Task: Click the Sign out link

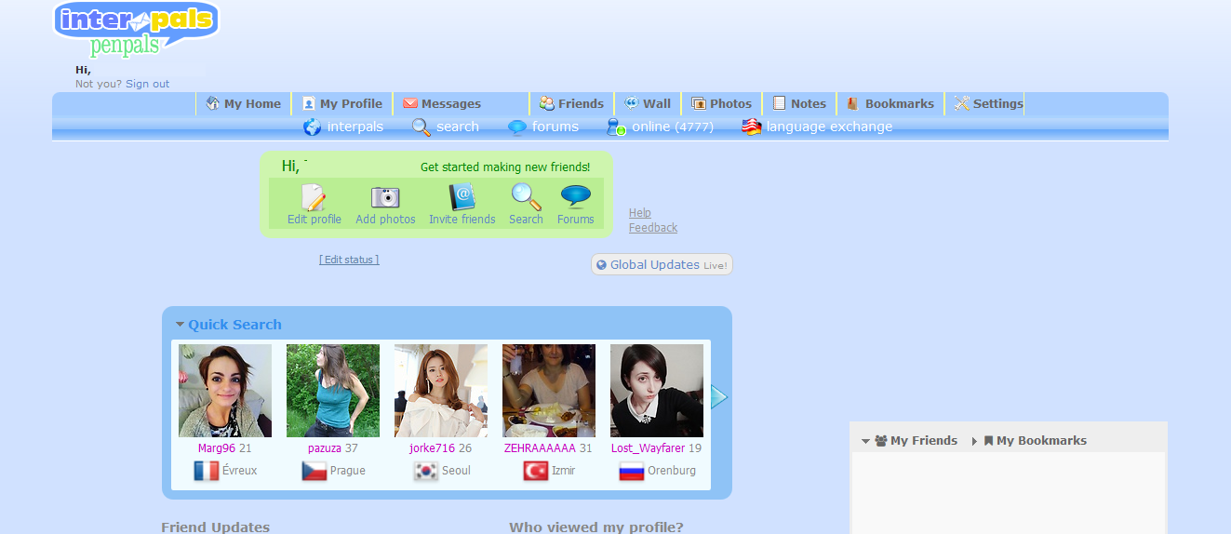Action: tap(147, 84)
